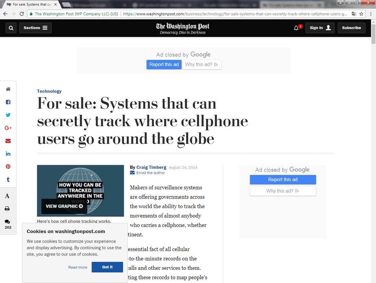The height and width of the screenshot is (283, 376).
Task: Click 'Why this ad?' in top banner
Action: click(x=202, y=65)
